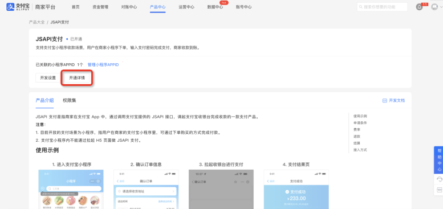Go to the 产品大全 breadcrumb link
Viewport: 443px width, 209px height.
tap(36, 22)
